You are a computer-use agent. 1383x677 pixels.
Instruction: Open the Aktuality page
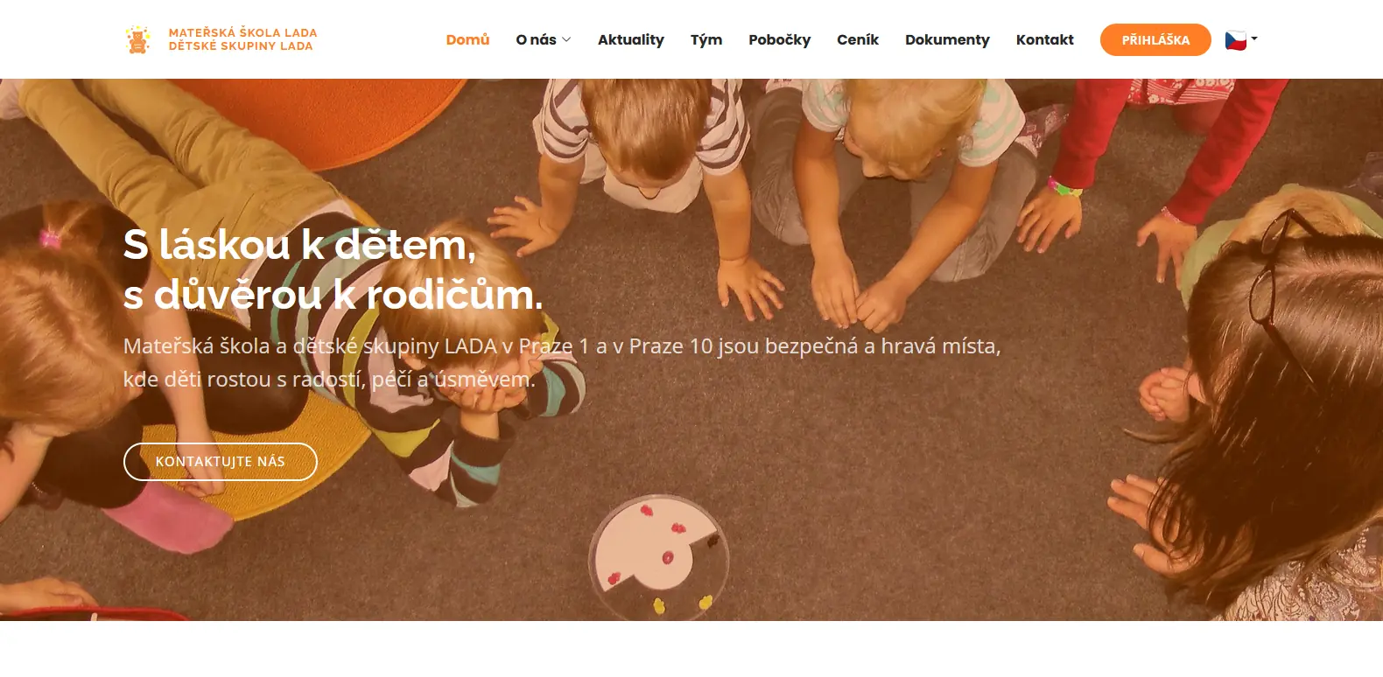630,39
